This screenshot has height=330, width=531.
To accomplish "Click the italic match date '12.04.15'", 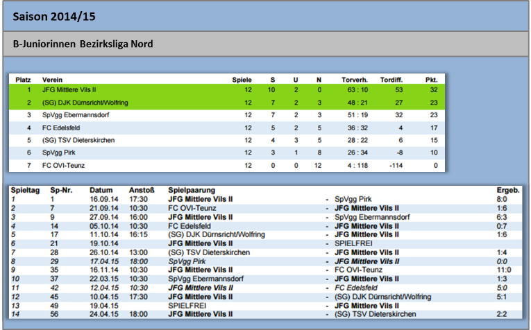I will tap(104, 288).
